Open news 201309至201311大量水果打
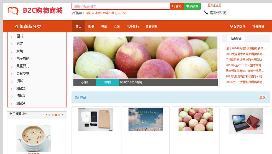The image size is (272, 154). (x=244, y=65)
